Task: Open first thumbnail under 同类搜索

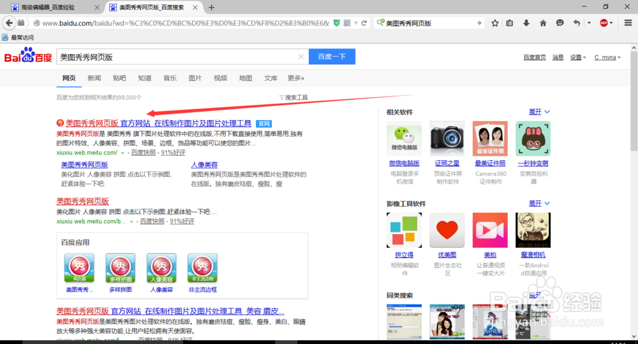Action: pos(404,322)
